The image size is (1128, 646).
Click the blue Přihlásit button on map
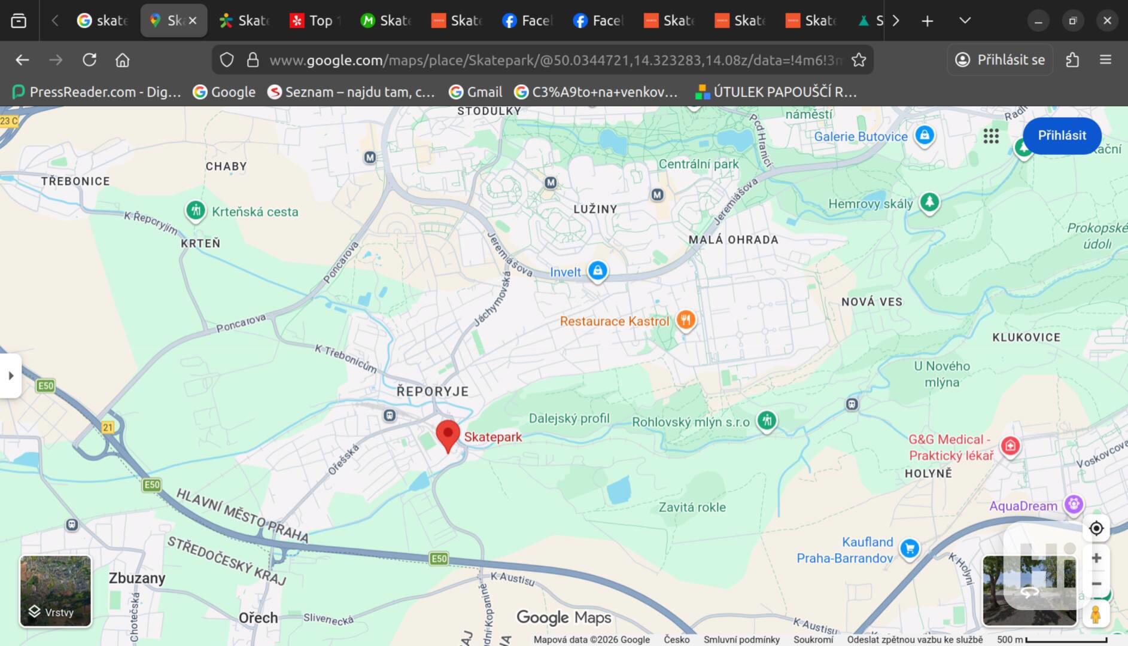click(x=1062, y=136)
